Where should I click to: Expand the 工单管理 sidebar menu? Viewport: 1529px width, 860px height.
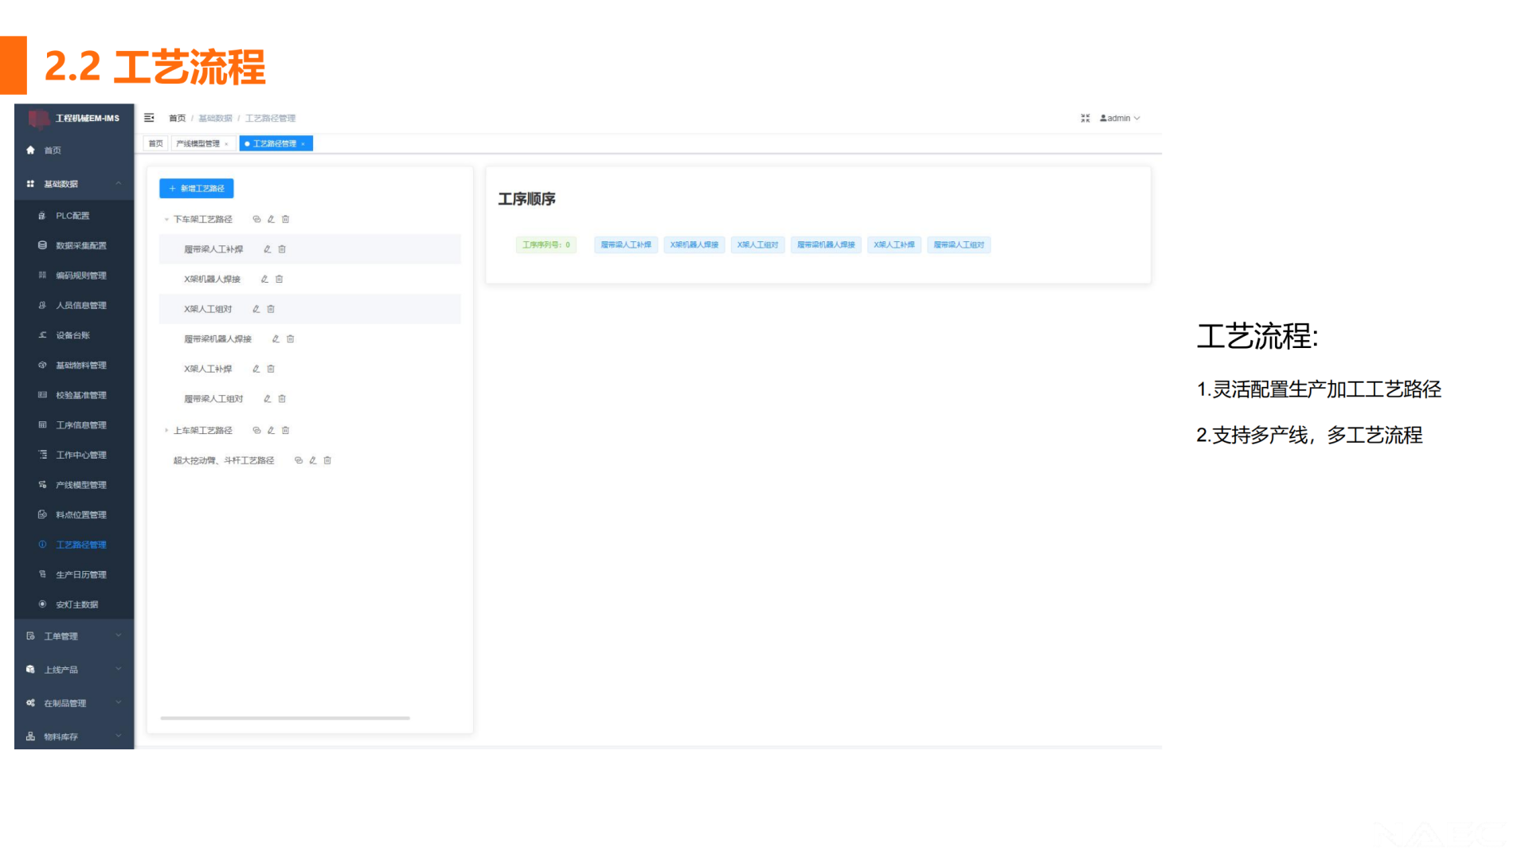pyautogui.click(x=74, y=635)
